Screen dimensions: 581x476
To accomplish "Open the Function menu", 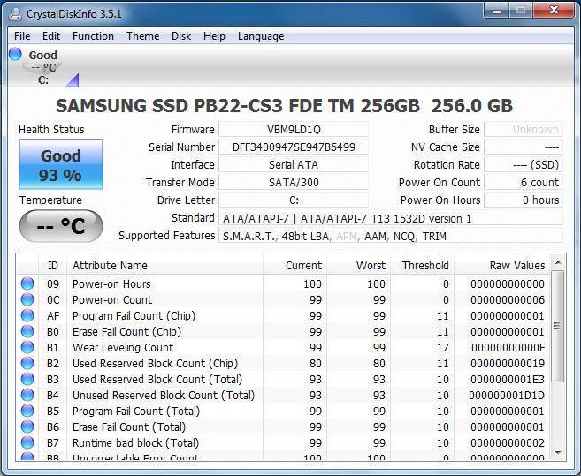I will click(93, 36).
